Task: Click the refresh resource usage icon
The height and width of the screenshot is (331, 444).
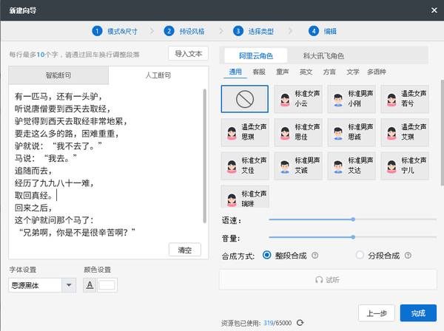Action: tap(300, 323)
